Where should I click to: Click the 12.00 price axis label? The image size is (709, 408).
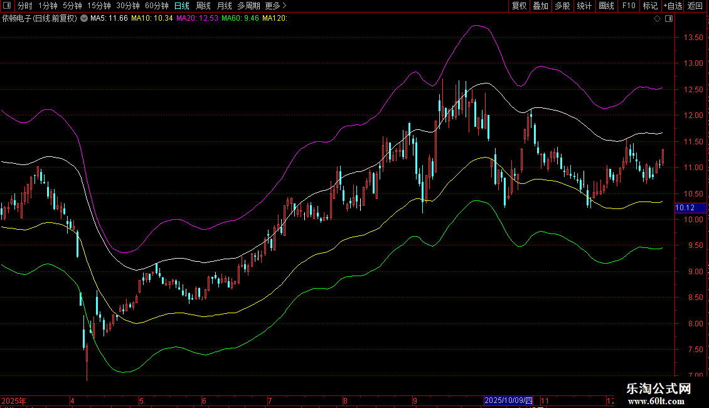click(693, 115)
